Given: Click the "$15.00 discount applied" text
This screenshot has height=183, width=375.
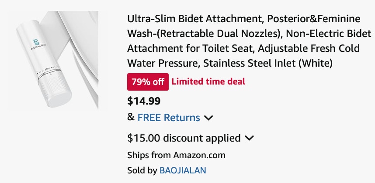Looking at the screenshot, I should 184,138.
